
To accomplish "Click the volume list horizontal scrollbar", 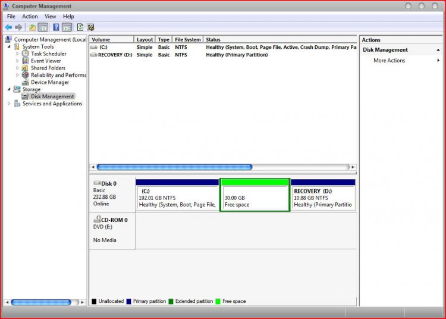I will (x=174, y=167).
